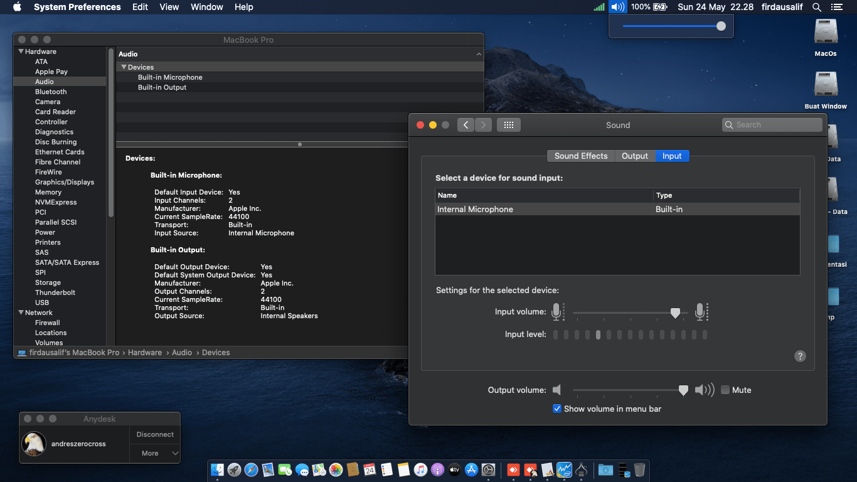Open App Store from the Dock
The height and width of the screenshot is (482, 857).
pos(472,469)
